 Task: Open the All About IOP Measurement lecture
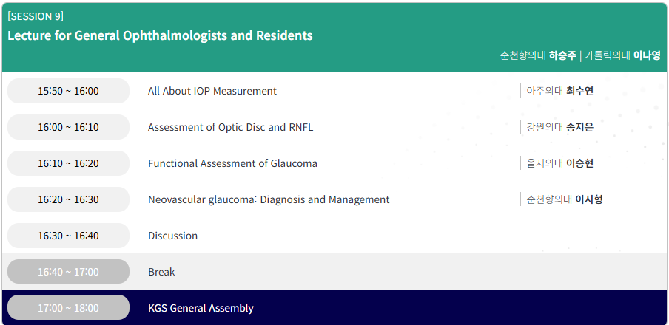click(x=212, y=91)
